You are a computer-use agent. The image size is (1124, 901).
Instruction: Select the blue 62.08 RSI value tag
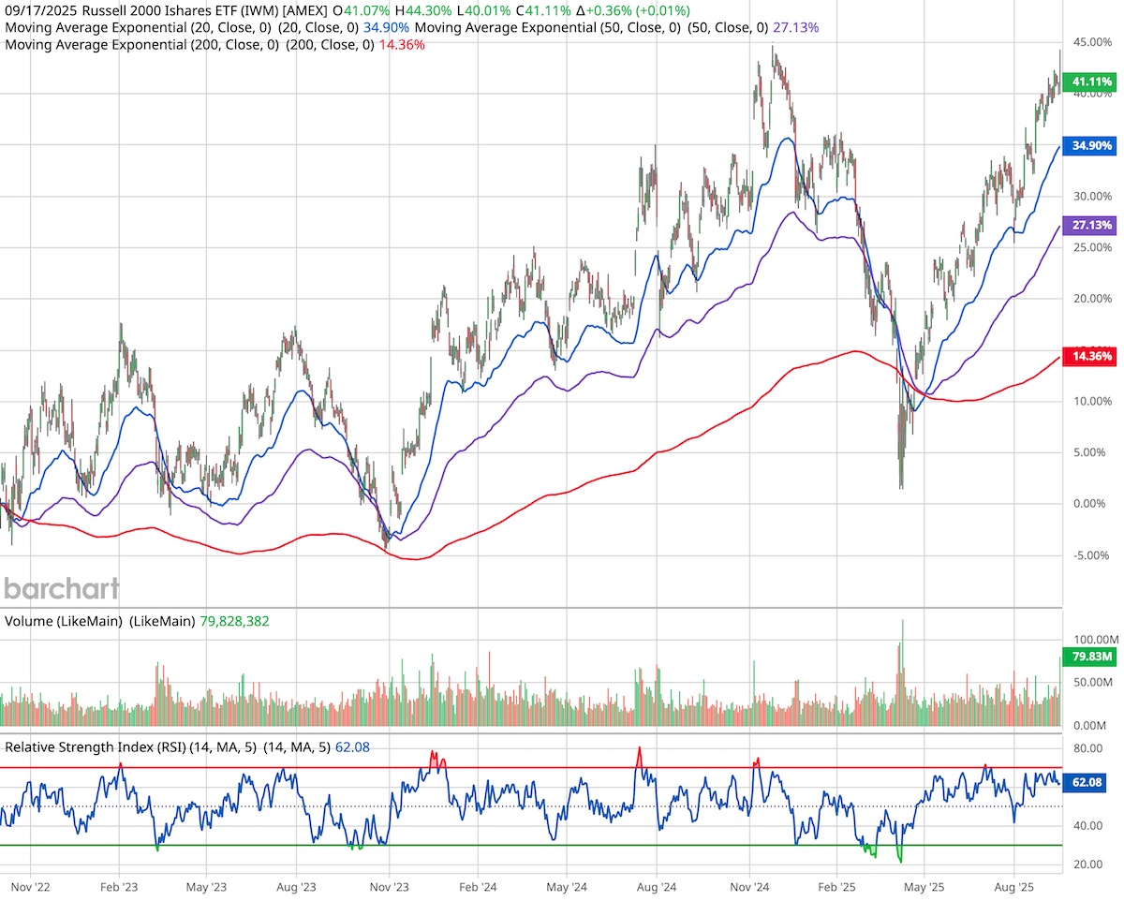1087,783
